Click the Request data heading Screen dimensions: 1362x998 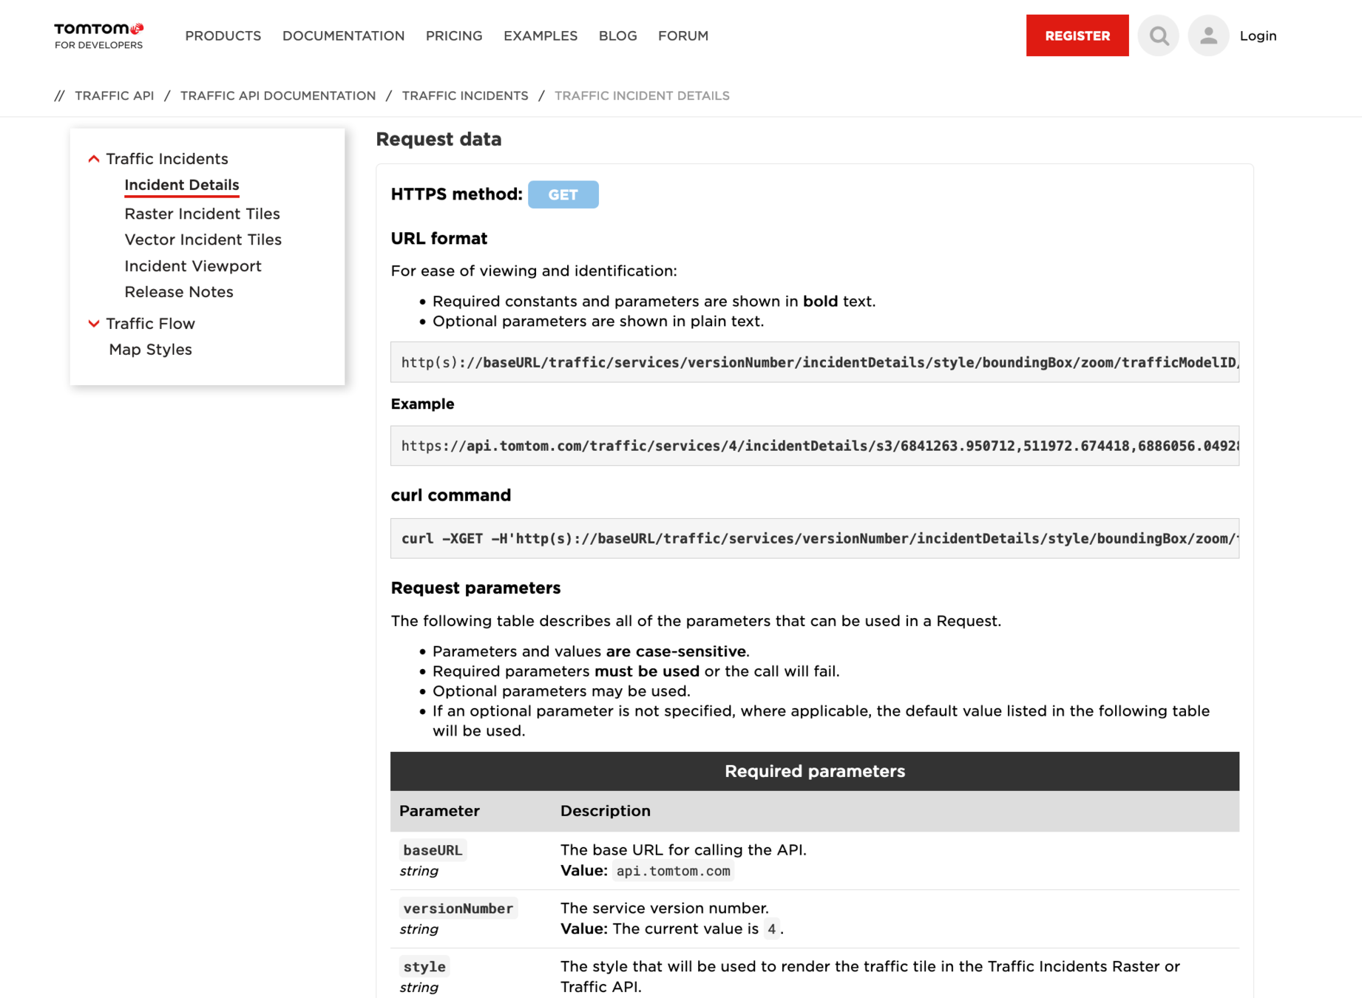coord(439,139)
